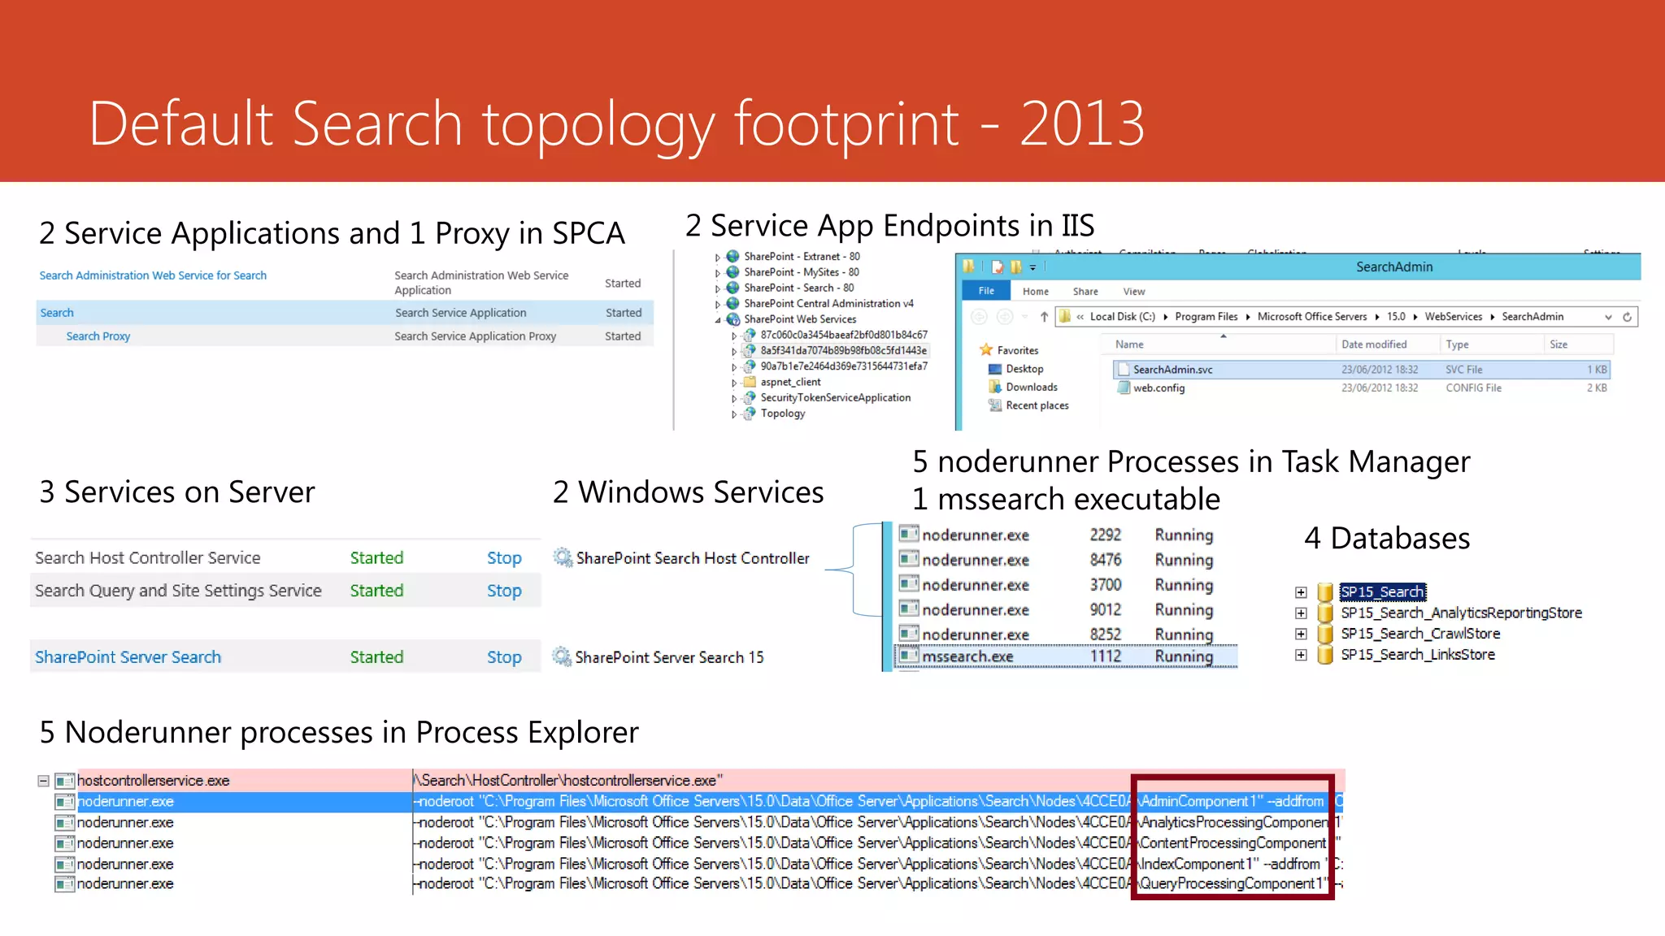Click the hostcontrollerservice.exe process icon
The image size is (1665, 936).
coord(65,781)
